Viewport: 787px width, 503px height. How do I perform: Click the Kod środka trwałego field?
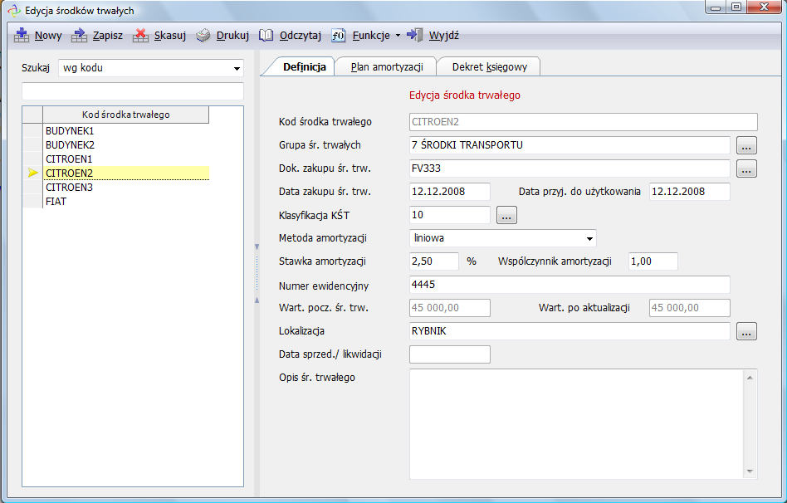pos(584,122)
